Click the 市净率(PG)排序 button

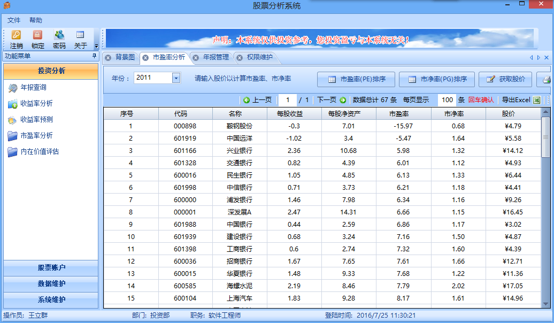437,79
